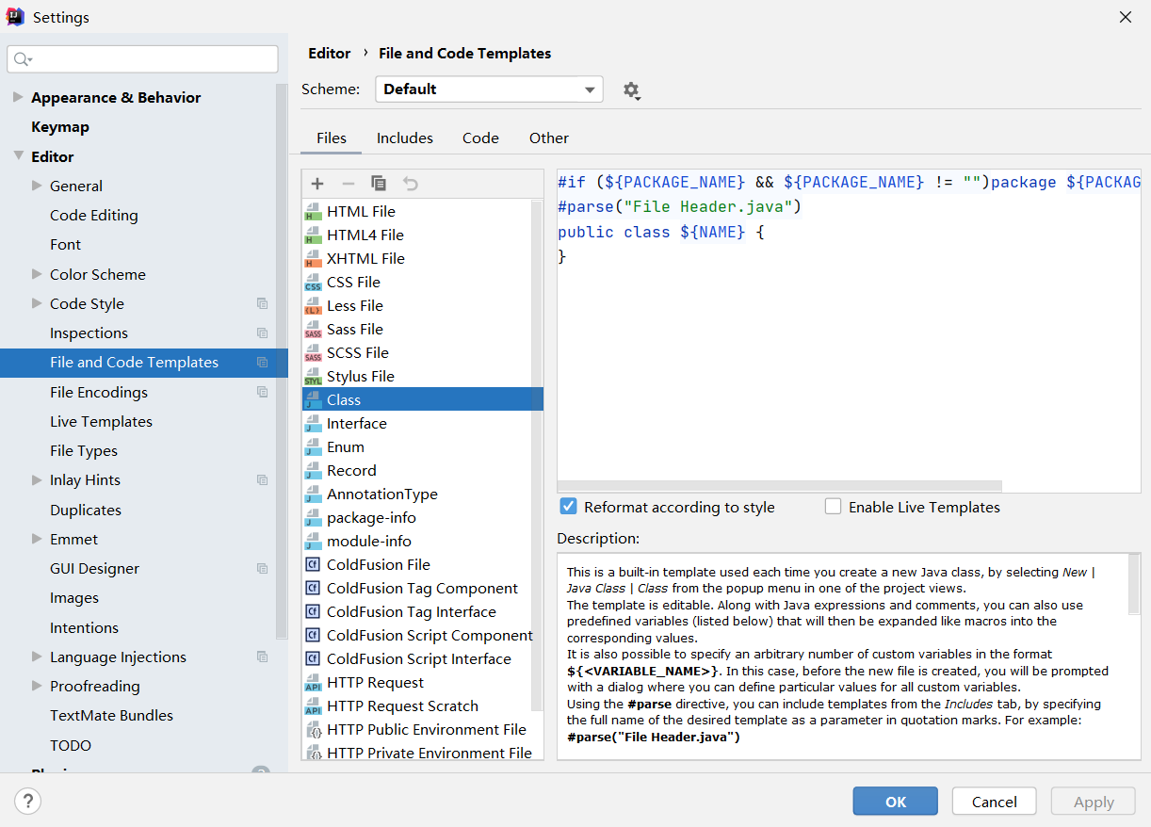Screen dimensions: 1151x827
Task: Click the search magnifier icon in settings search
Action: point(23,59)
